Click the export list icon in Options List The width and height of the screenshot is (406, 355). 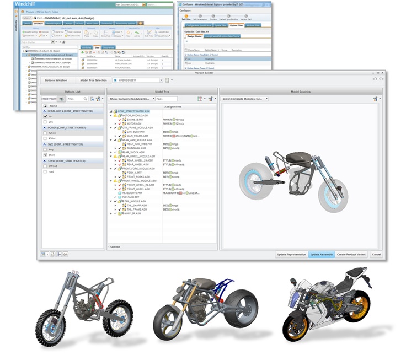pos(92,99)
